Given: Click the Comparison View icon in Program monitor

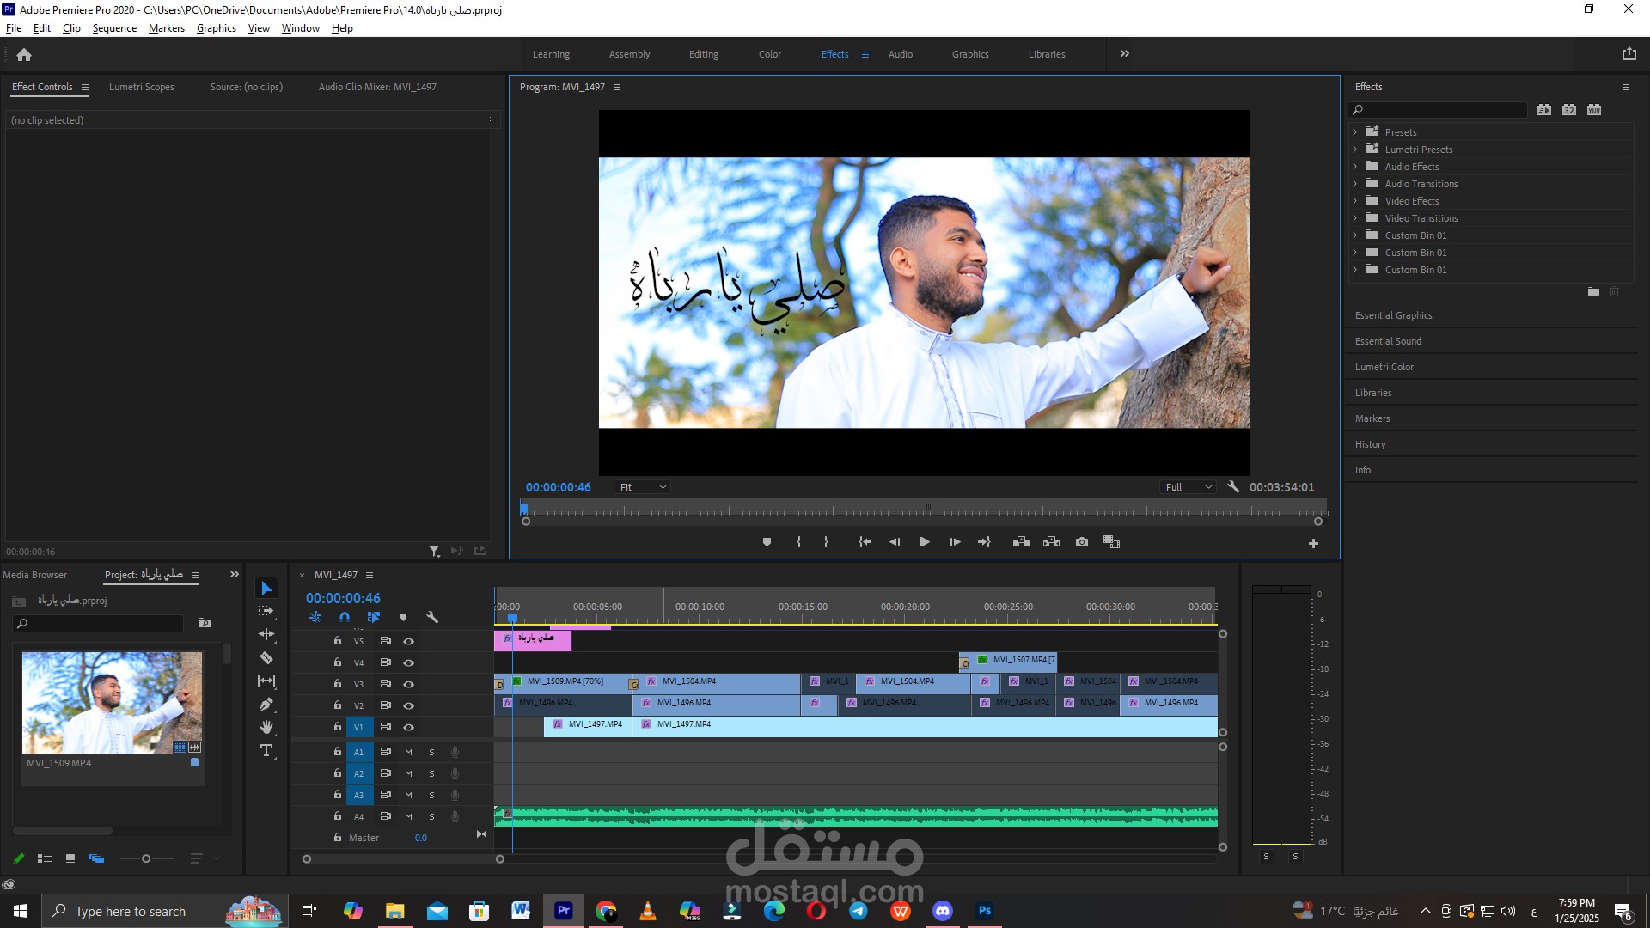Looking at the screenshot, I should (x=1111, y=542).
